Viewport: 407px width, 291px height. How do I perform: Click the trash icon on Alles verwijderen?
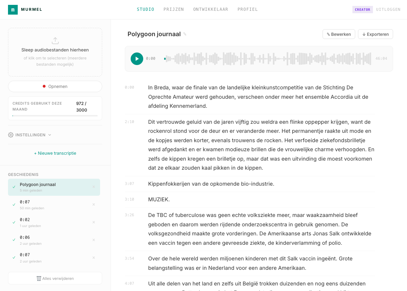point(39,278)
